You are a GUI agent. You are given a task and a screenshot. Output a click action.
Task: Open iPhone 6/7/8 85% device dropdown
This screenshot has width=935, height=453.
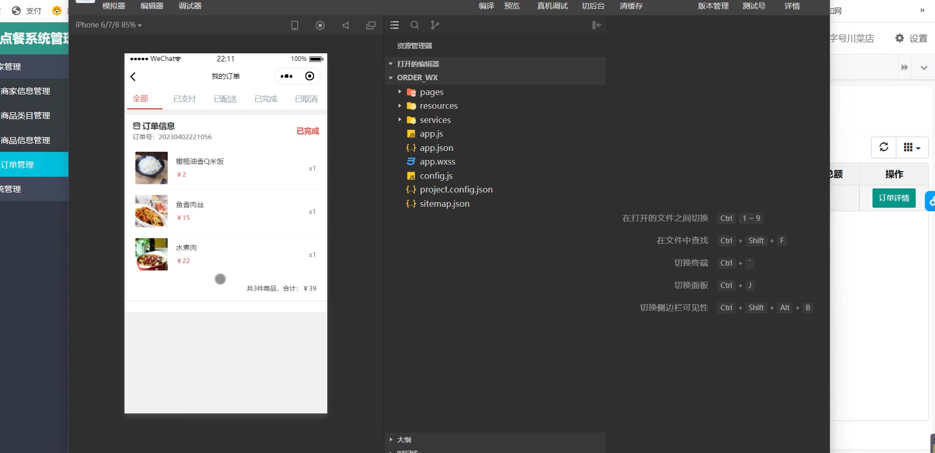point(108,25)
